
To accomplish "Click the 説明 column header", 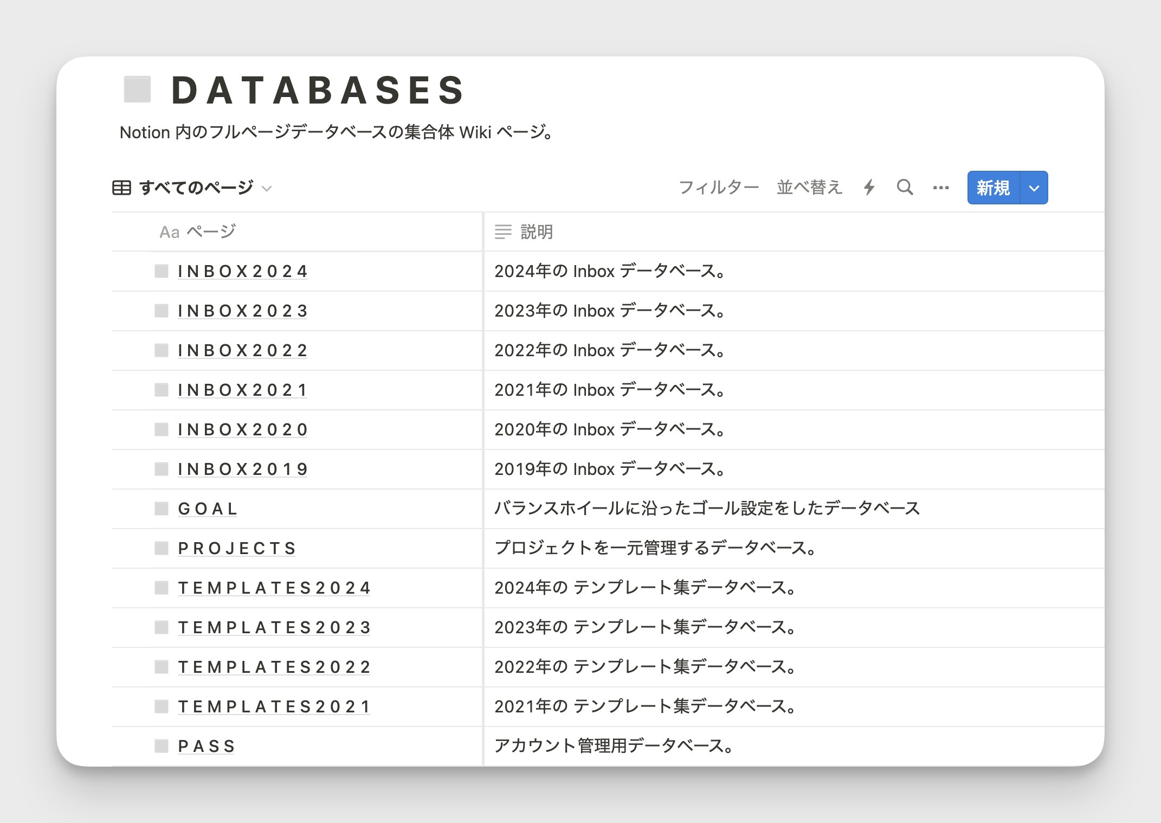I will click(794, 232).
